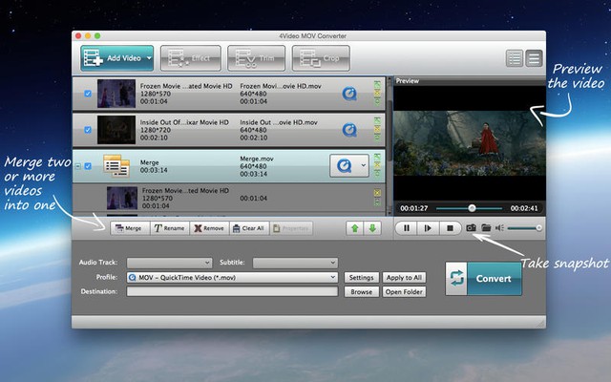This screenshot has height=382, width=611.
Task: Open the Profile dropdown for MOV format
Action: [232, 277]
